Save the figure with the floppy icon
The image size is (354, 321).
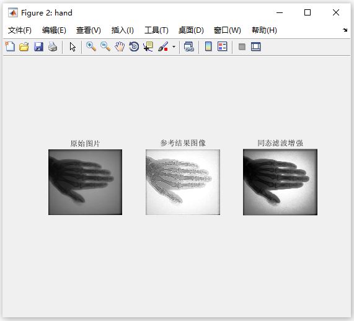pos(38,46)
